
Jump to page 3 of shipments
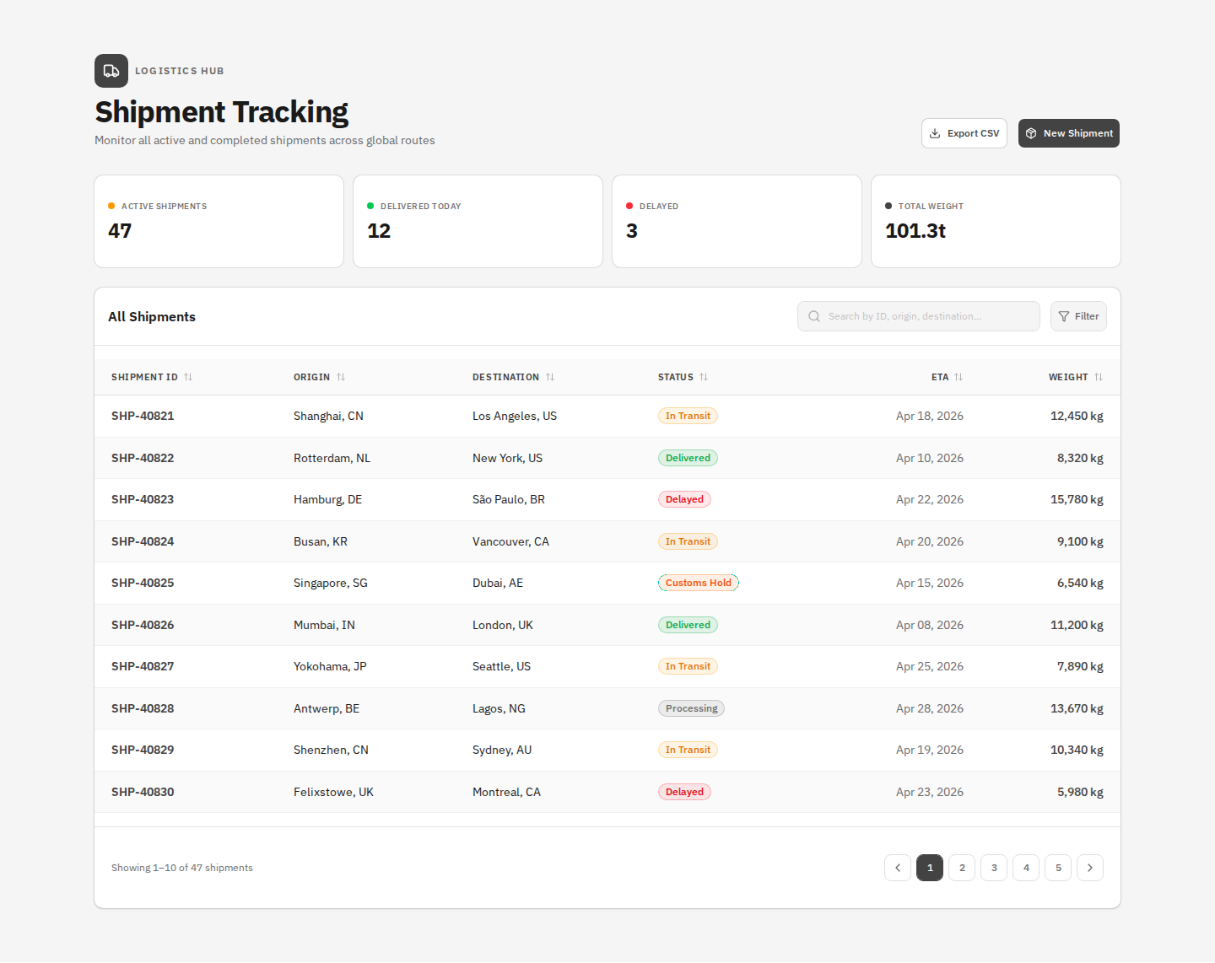(x=994, y=868)
